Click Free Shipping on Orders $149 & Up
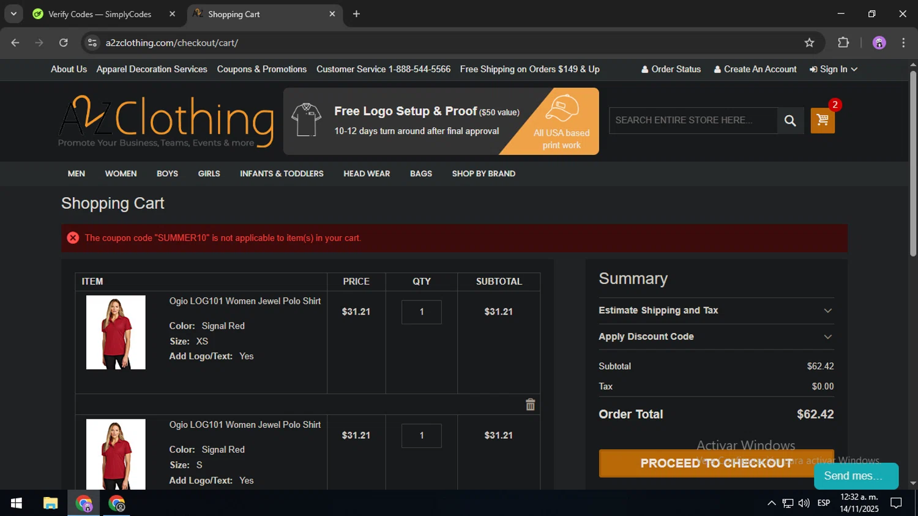The image size is (918, 516). pos(530,69)
